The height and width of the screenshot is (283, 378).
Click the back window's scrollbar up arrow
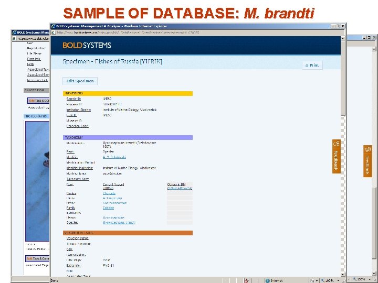[374, 49]
